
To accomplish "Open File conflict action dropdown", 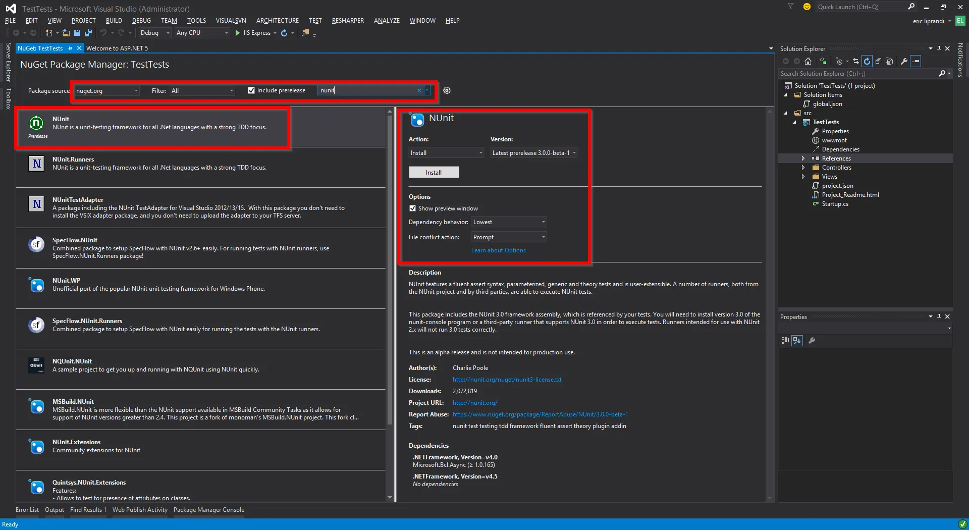I will click(x=509, y=237).
